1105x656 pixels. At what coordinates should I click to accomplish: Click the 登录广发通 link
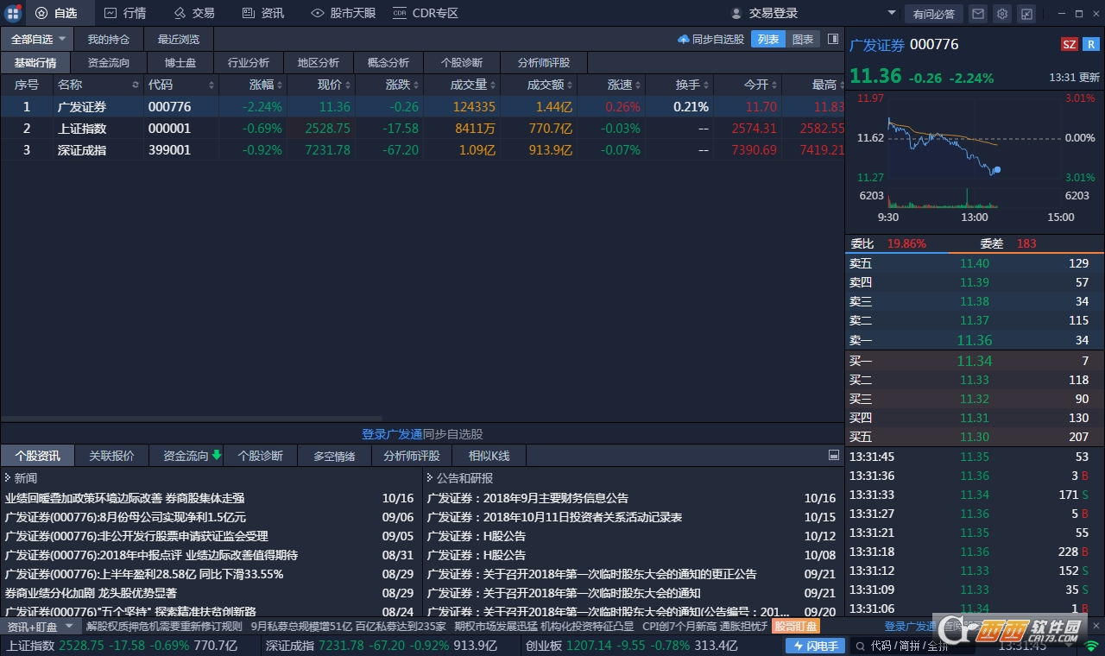tap(392, 434)
